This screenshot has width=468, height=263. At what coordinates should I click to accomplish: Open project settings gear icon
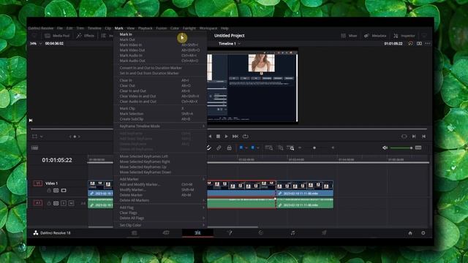(x=423, y=233)
